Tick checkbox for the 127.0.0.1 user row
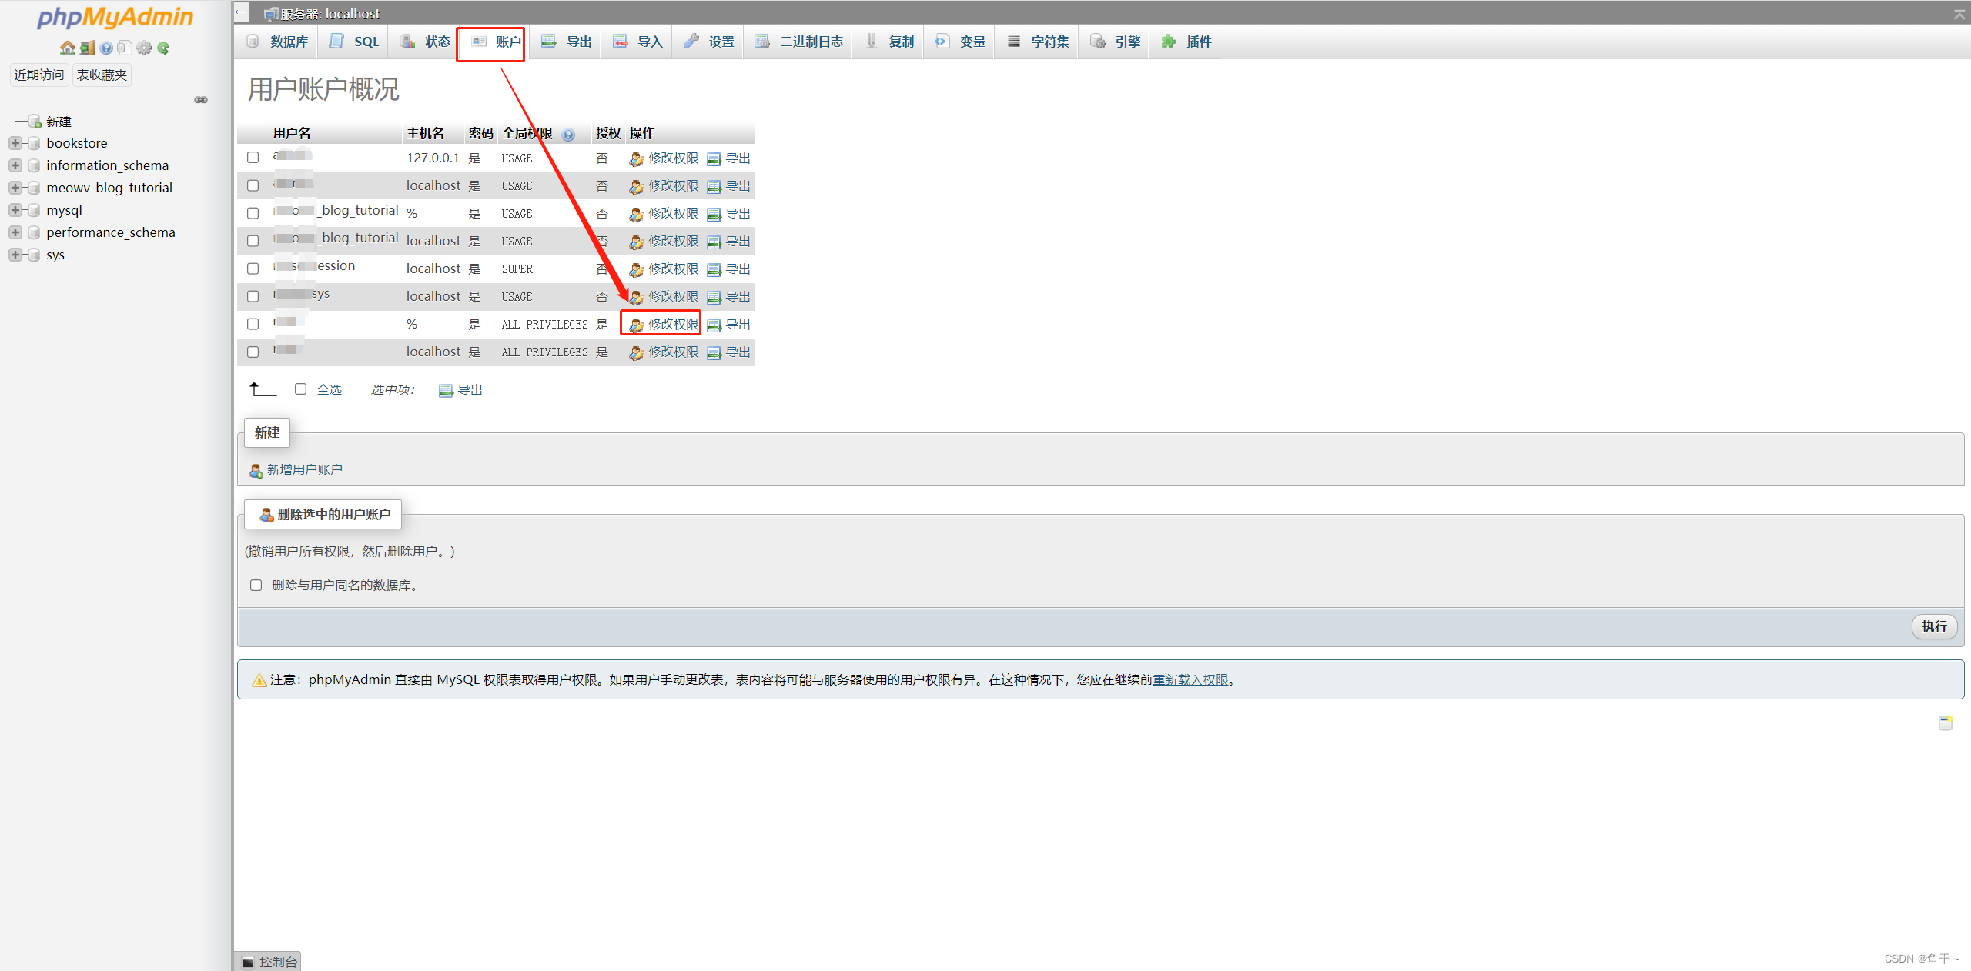 pyautogui.click(x=253, y=158)
